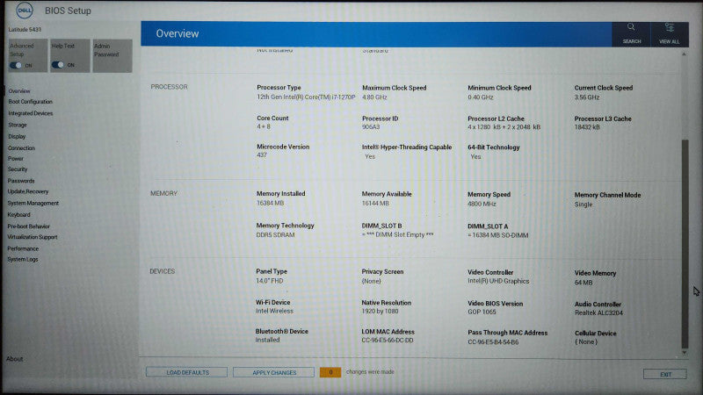
Task: Click the Pass Through MAC Address value
Action: (x=493, y=342)
